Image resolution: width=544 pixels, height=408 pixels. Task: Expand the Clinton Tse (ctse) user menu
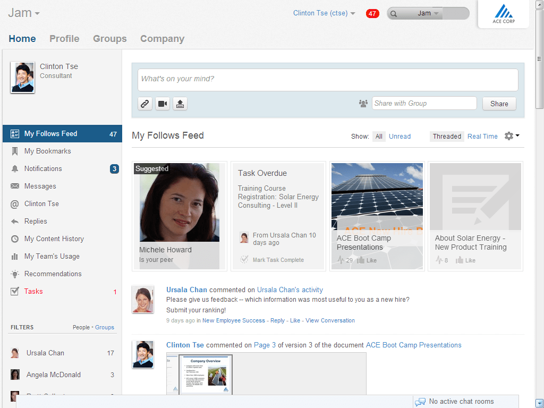tap(324, 13)
